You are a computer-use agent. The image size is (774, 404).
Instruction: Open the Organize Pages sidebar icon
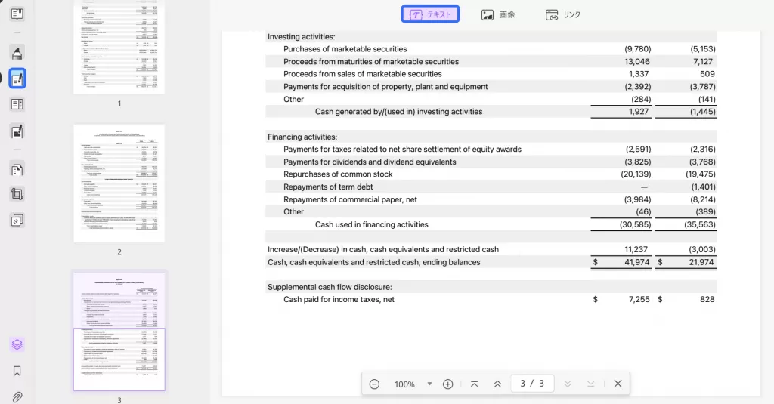17,170
